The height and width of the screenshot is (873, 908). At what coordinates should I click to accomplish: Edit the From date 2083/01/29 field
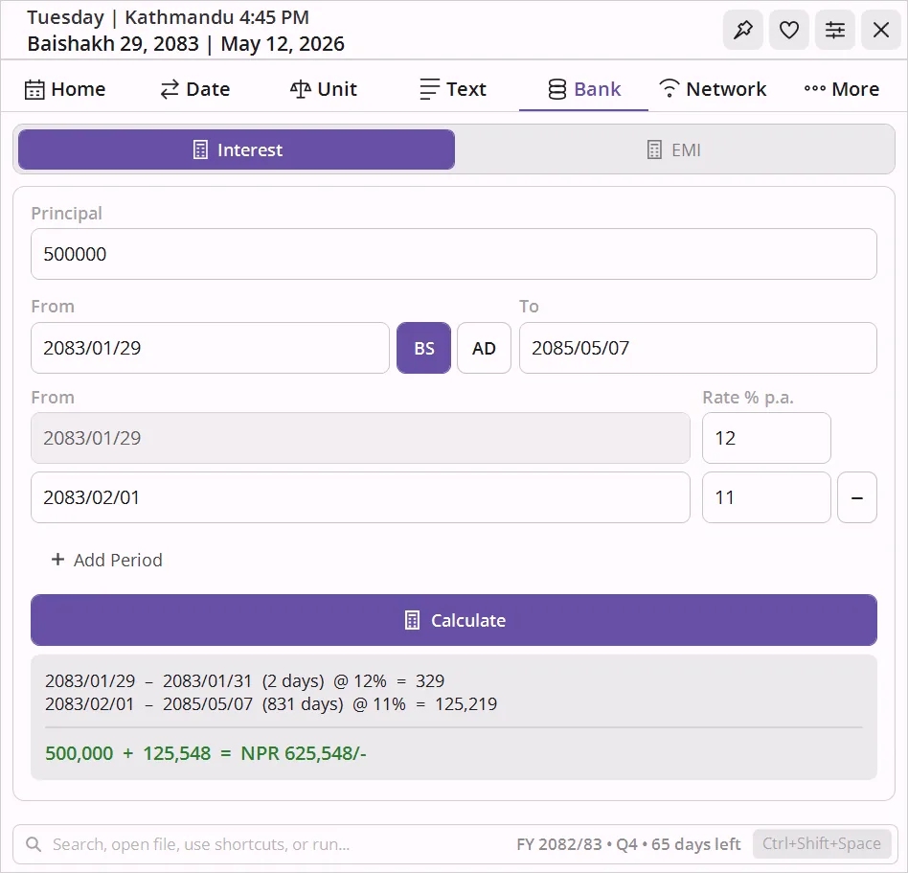pos(210,348)
